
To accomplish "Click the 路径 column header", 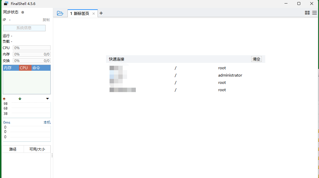I will 13,149.
